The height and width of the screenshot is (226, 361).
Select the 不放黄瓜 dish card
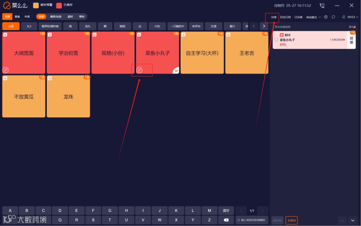click(x=24, y=96)
